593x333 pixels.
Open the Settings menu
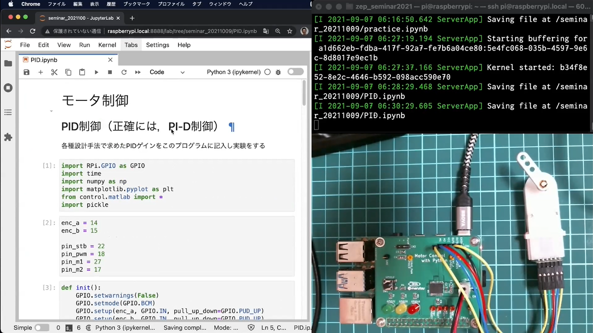[157, 45]
